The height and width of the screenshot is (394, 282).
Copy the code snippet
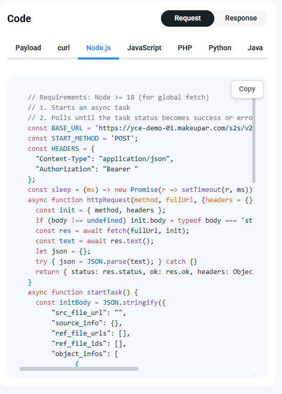tap(247, 89)
